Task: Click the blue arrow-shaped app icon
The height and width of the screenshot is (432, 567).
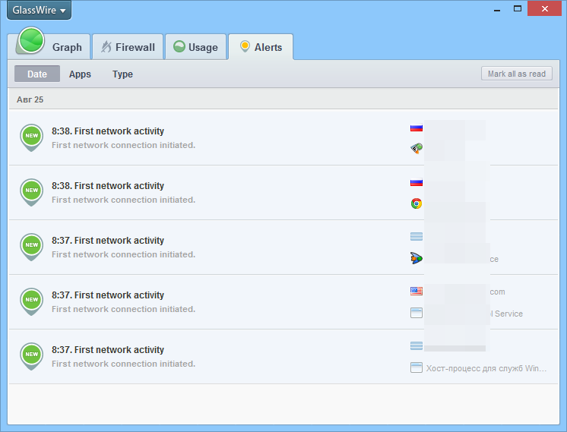Action: coord(417,258)
